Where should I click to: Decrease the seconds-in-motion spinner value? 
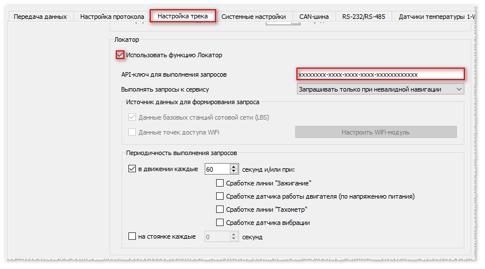tap(233, 172)
